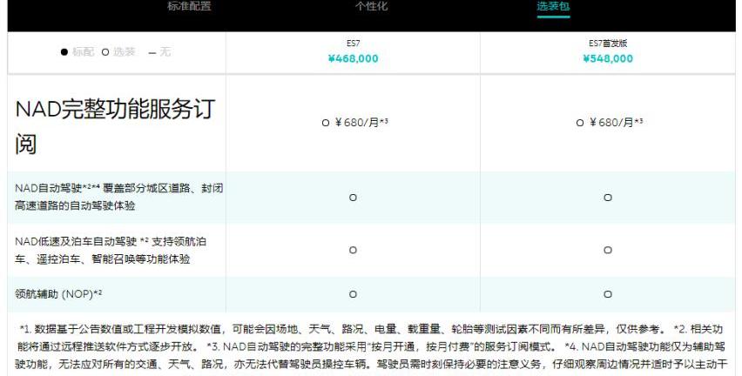The image size is (742, 376).
Task: Click the 选装 legend hollow circle
Action: pos(105,52)
